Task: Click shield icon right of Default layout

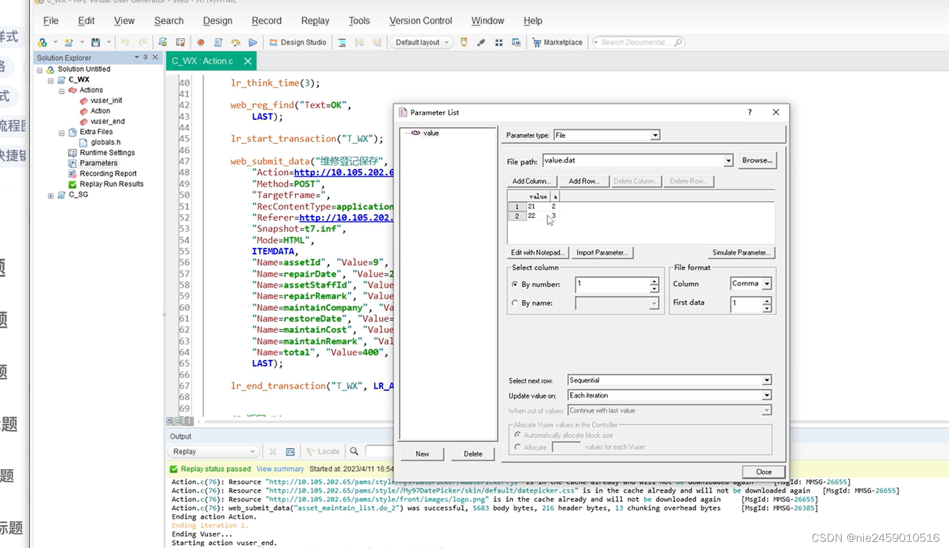Action: pyautogui.click(x=464, y=43)
